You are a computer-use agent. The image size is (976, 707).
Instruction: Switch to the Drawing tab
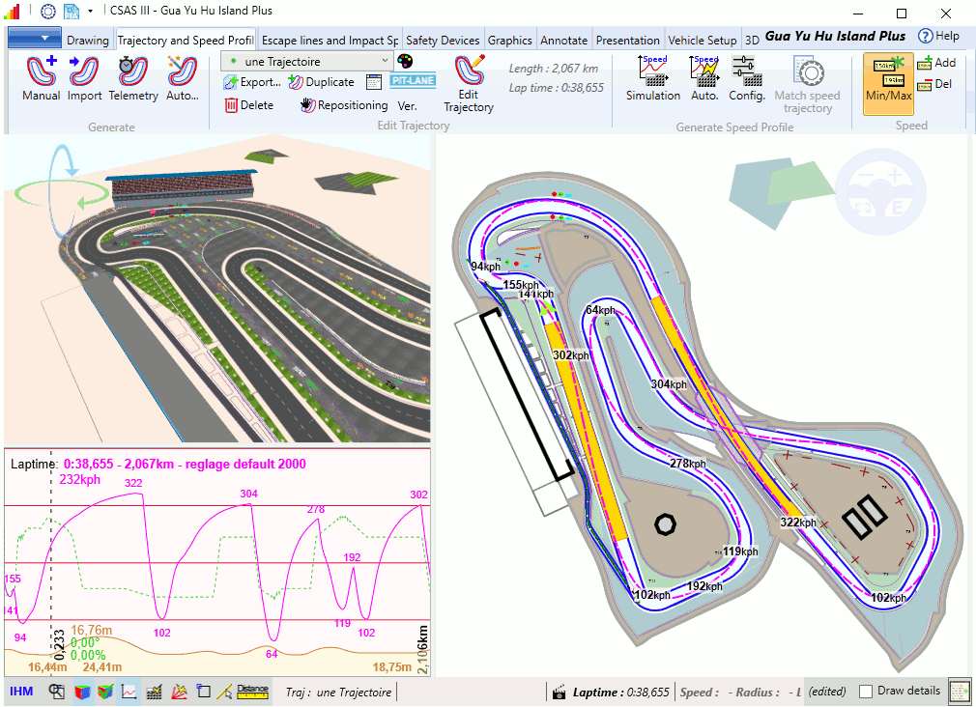point(88,41)
